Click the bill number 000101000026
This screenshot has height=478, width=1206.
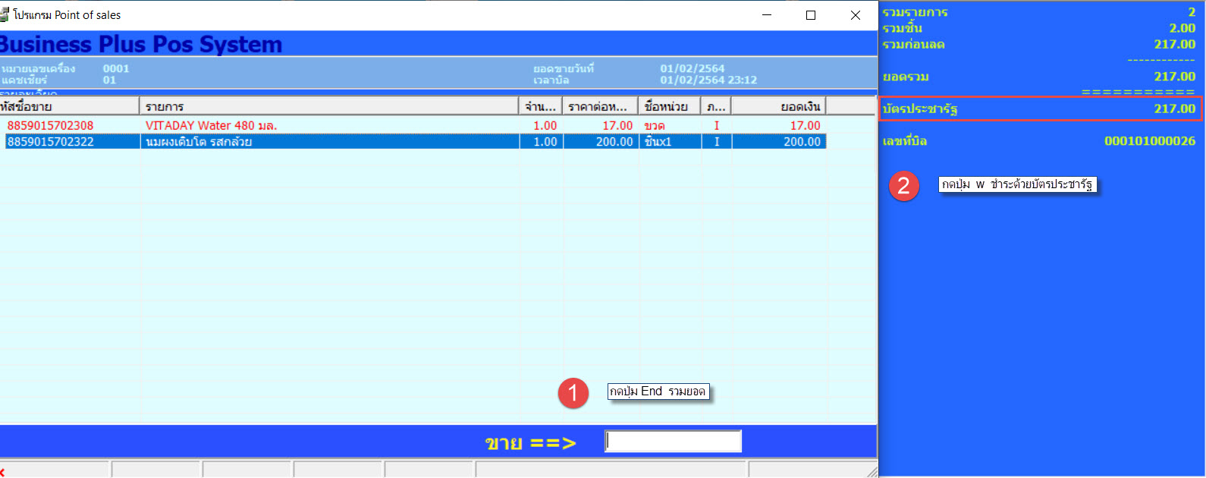1149,141
